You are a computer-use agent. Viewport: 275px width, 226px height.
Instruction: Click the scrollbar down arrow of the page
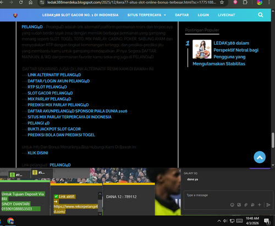273,165
